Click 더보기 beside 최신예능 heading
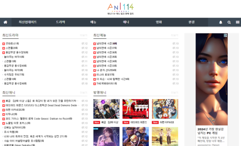241x146 pixels. [175, 35]
